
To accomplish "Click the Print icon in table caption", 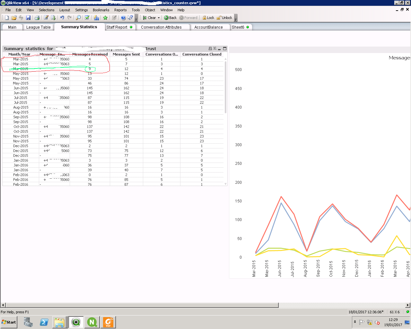I will (x=210, y=49).
